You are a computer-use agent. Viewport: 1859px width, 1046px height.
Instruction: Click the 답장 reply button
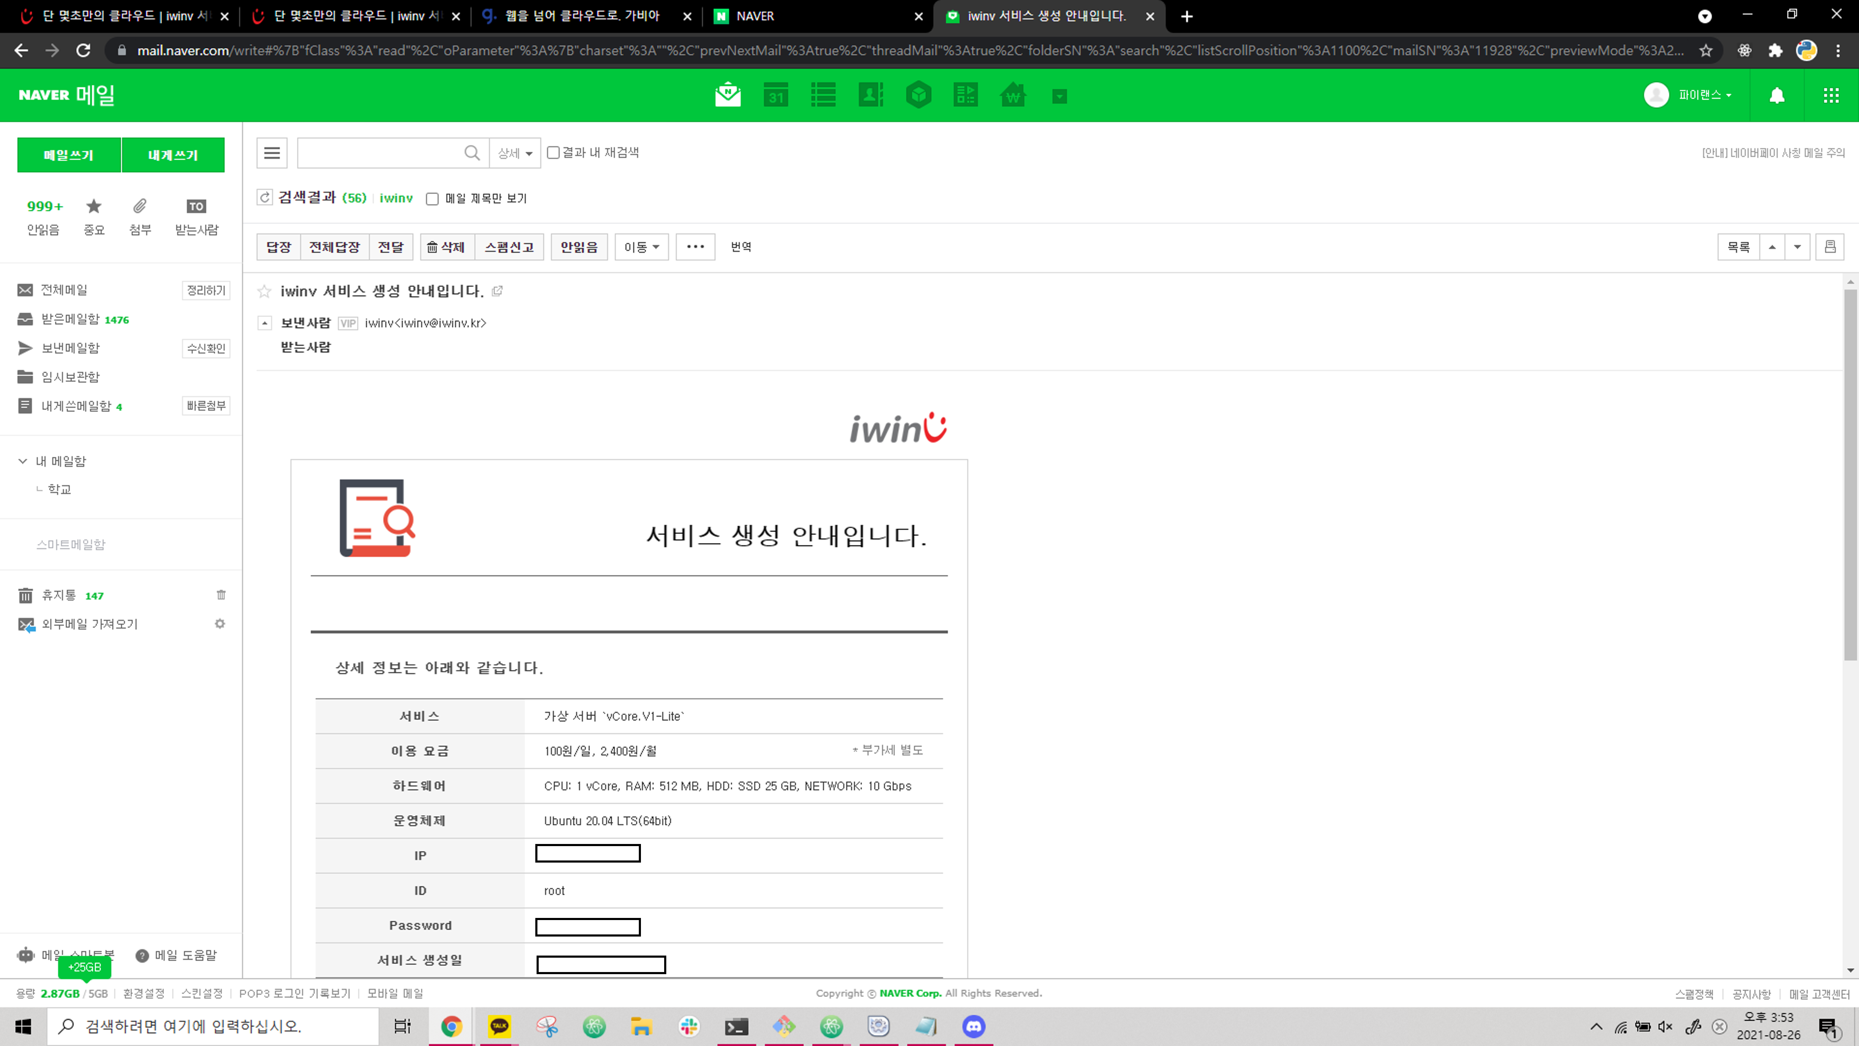pyautogui.click(x=278, y=247)
